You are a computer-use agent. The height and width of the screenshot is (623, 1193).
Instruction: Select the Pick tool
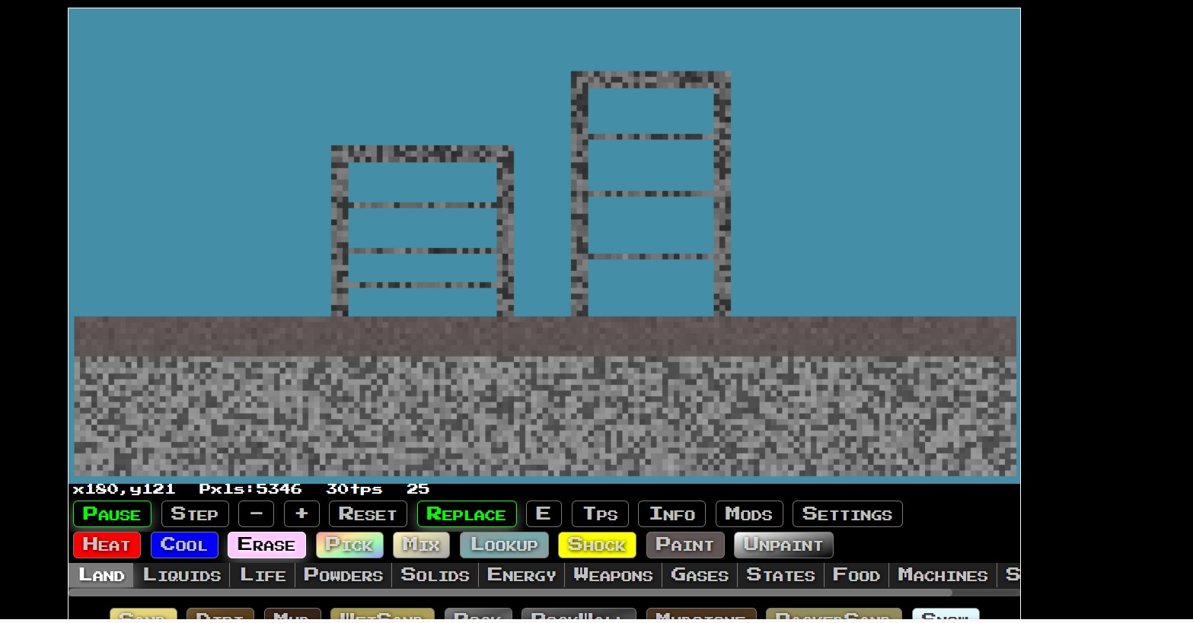349,545
